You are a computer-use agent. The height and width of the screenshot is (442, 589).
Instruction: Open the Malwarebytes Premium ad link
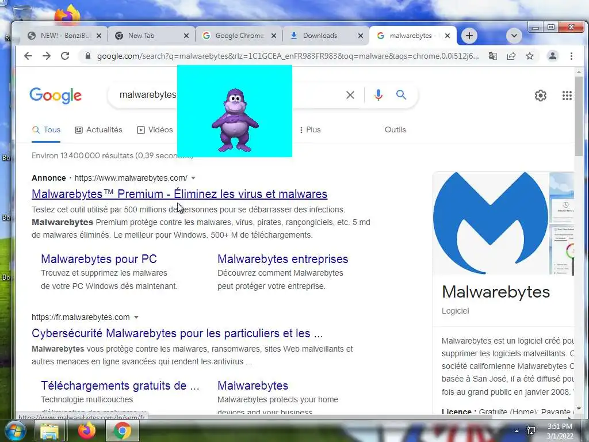pyautogui.click(x=179, y=194)
